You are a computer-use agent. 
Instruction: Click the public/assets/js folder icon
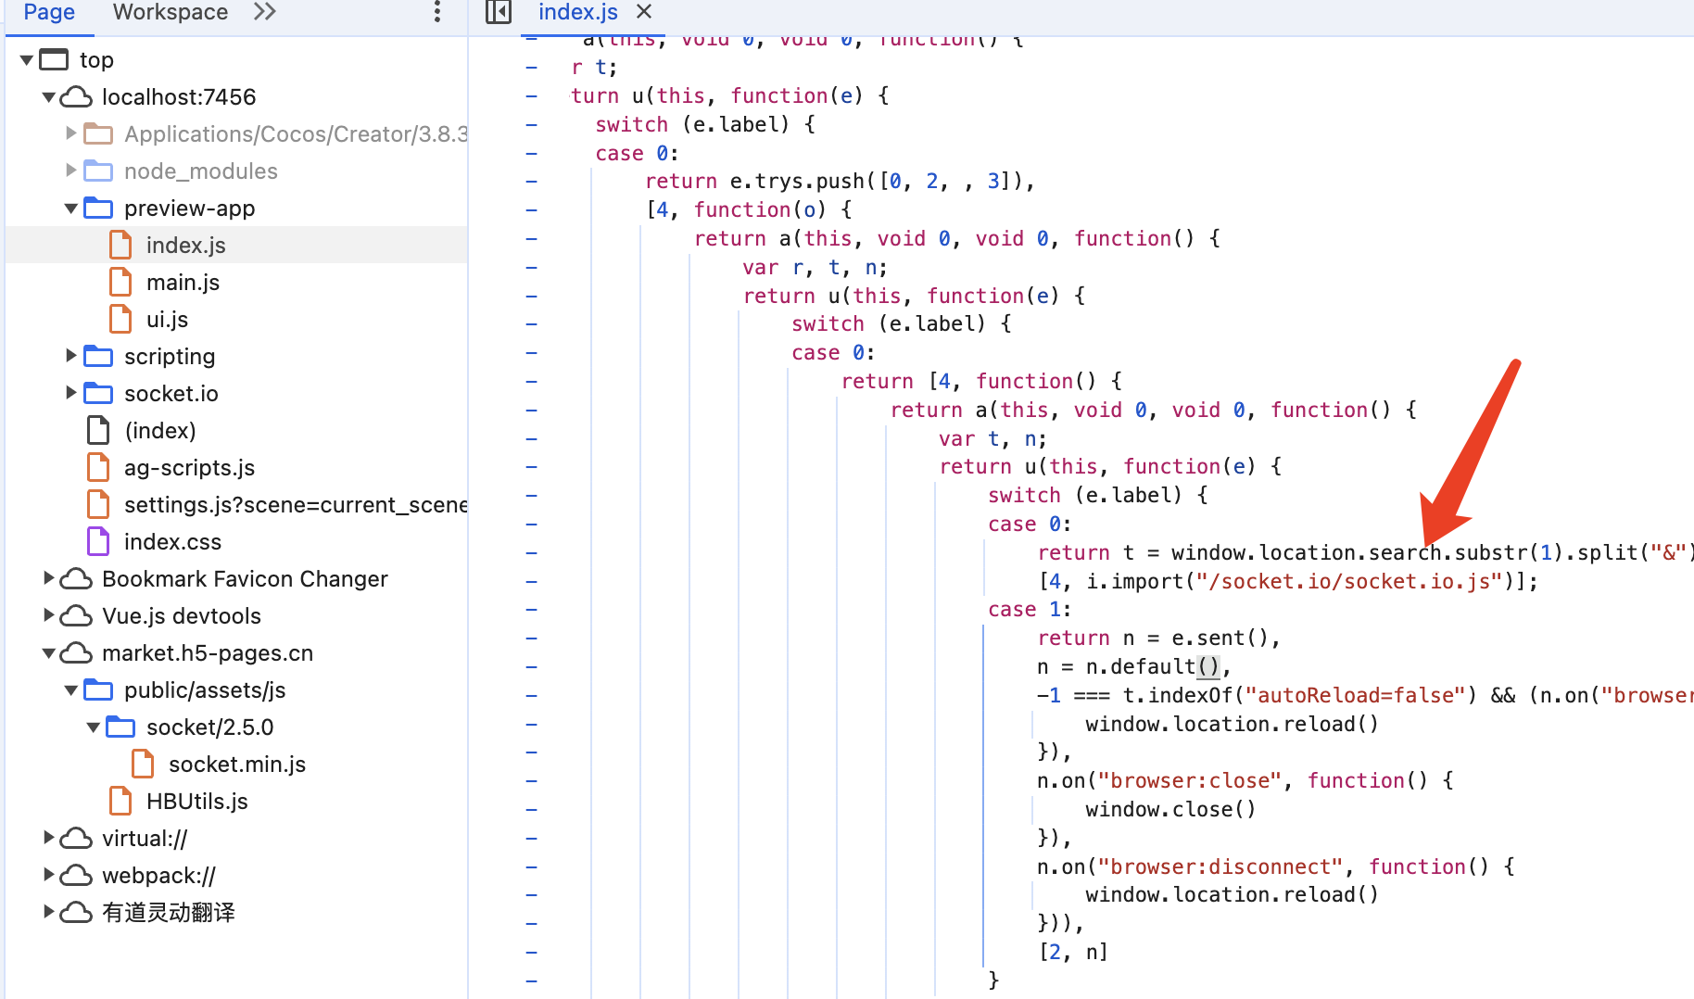coord(98,690)
